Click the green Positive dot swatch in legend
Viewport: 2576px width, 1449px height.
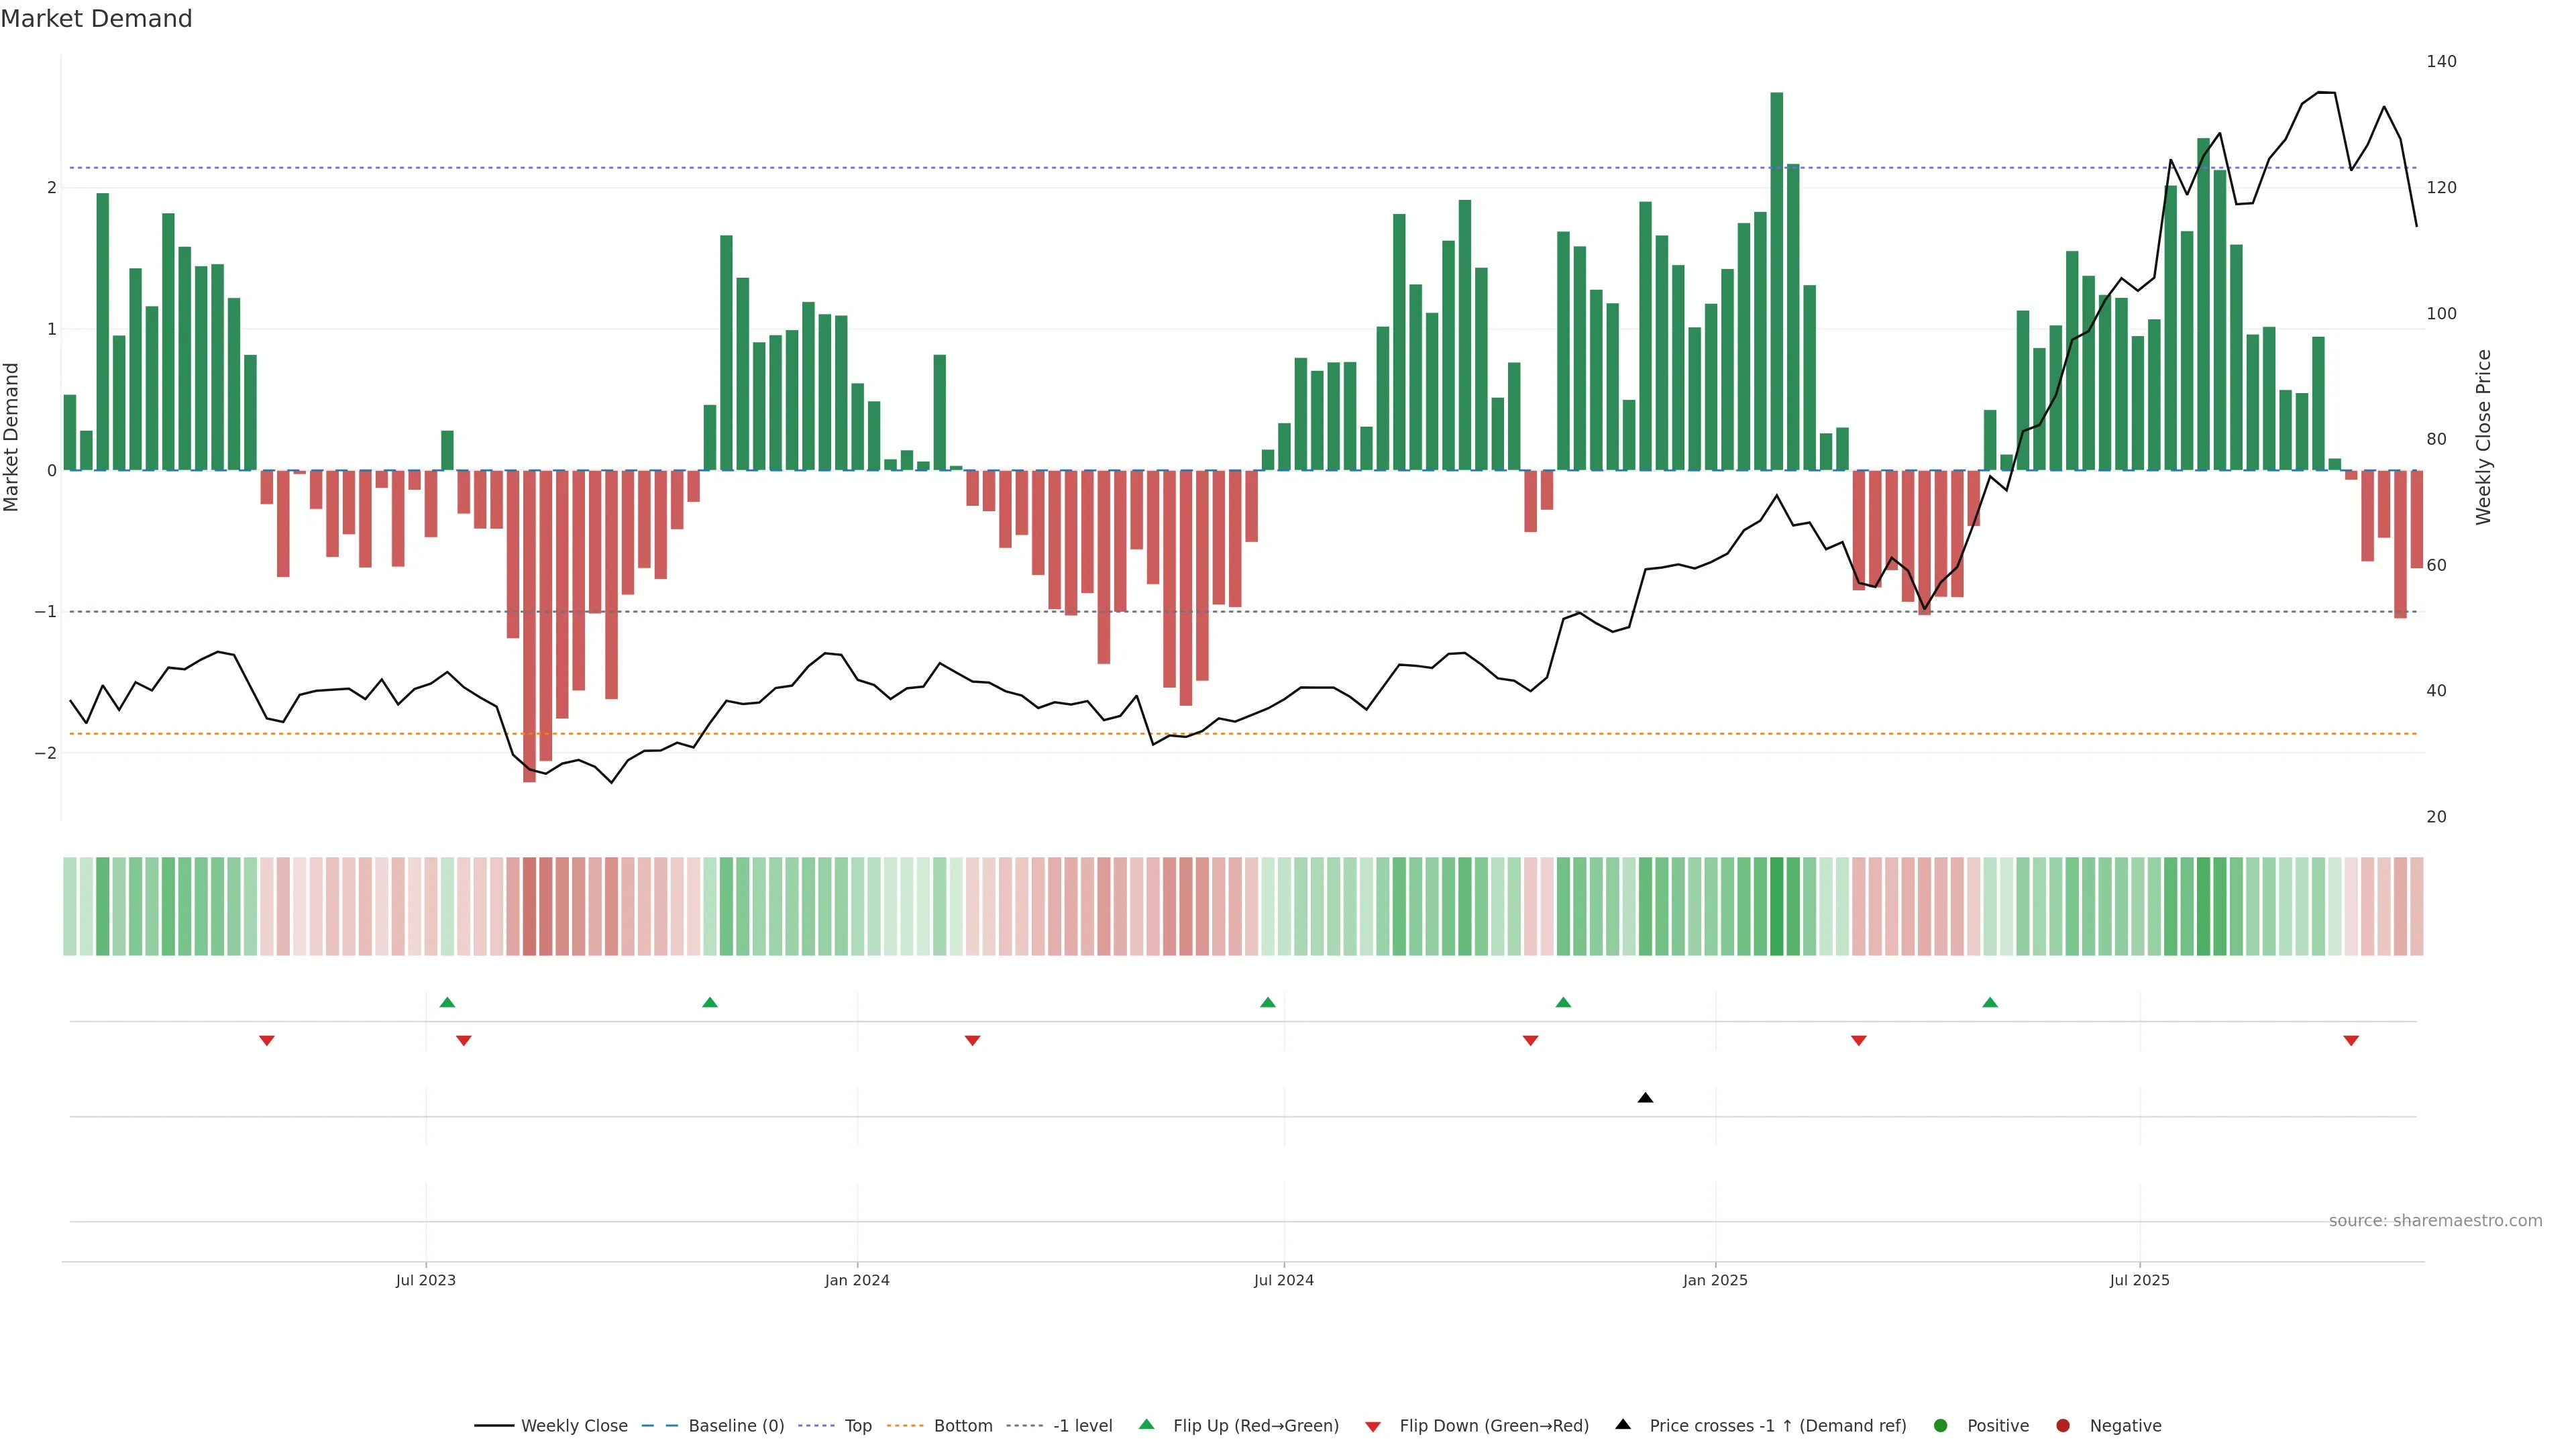coord(1941,1426)
